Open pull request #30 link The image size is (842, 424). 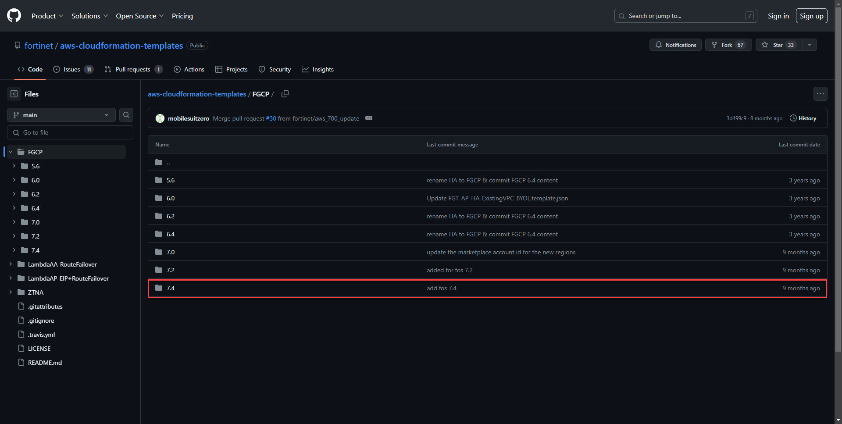(271, 118)
